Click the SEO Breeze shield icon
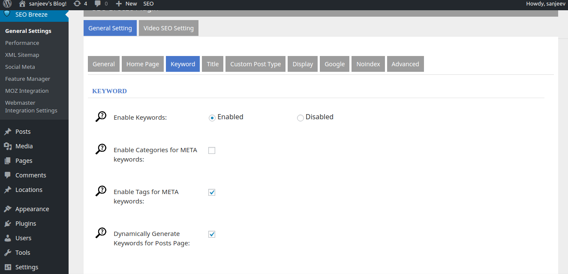568x274 pixels. (x=7, y=15)
